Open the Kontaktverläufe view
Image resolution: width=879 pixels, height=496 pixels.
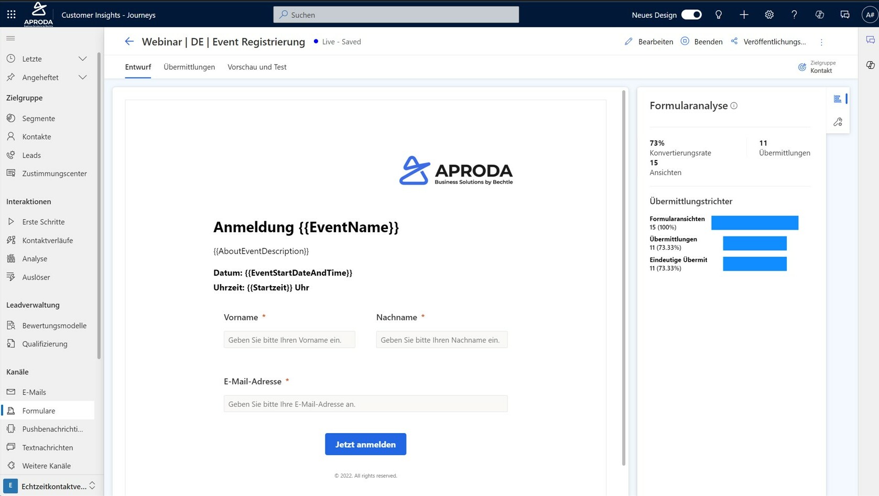click(47, 240)
